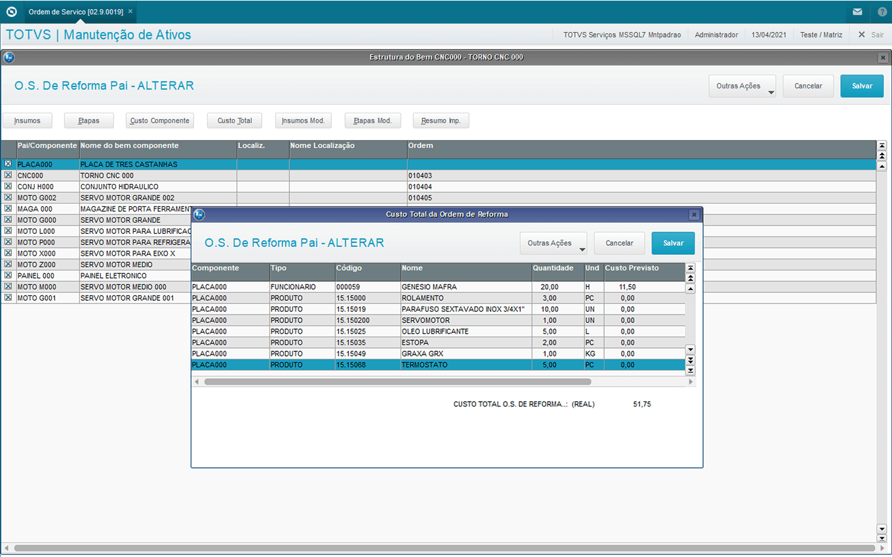892x557 pixels.
Task: Toggle the checkbox for CNC000 row
Action: pos(8,176)
